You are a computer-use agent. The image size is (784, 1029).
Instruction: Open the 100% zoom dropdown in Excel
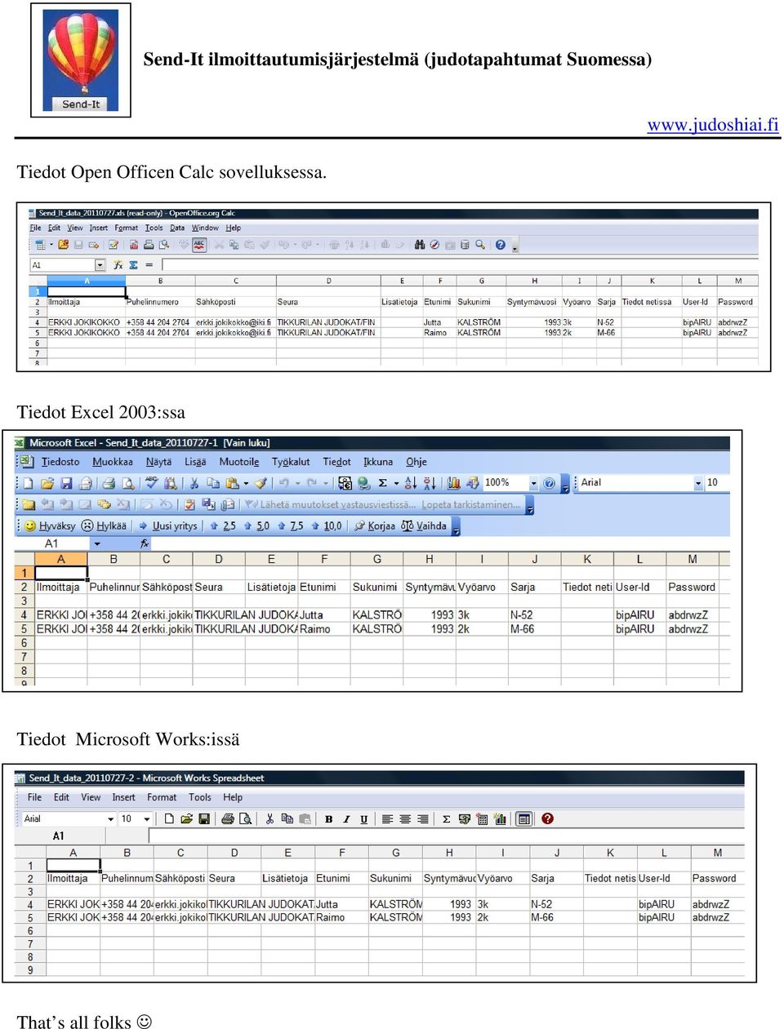tap(534, 483)
